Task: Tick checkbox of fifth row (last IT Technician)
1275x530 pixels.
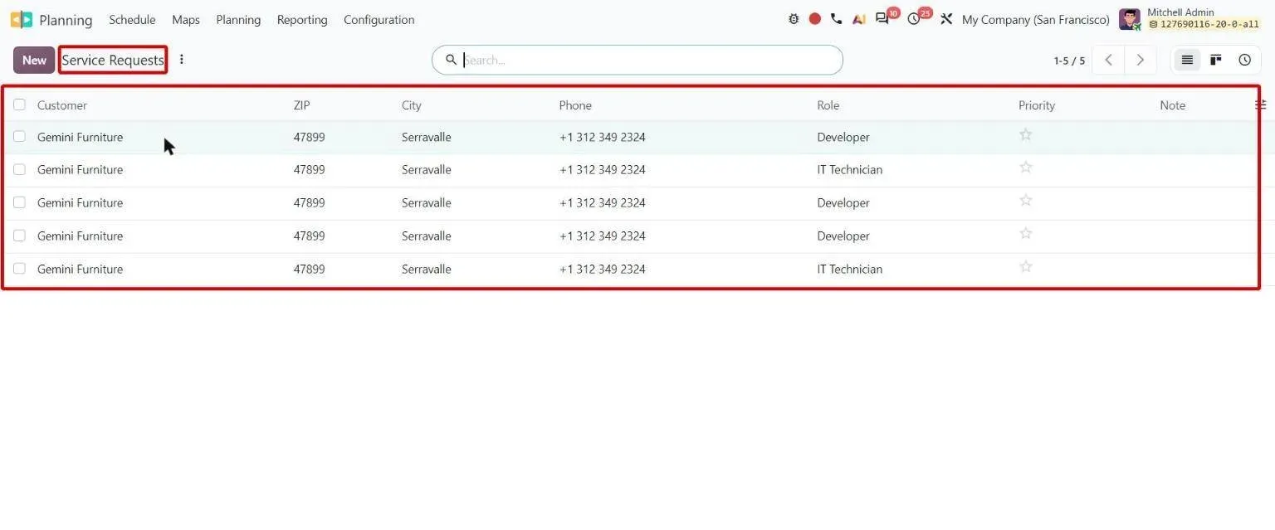Action: [19, 269]
